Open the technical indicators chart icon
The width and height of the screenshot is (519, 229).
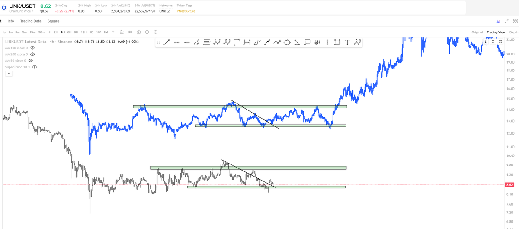pyautogui.click(x=122, y=32)
